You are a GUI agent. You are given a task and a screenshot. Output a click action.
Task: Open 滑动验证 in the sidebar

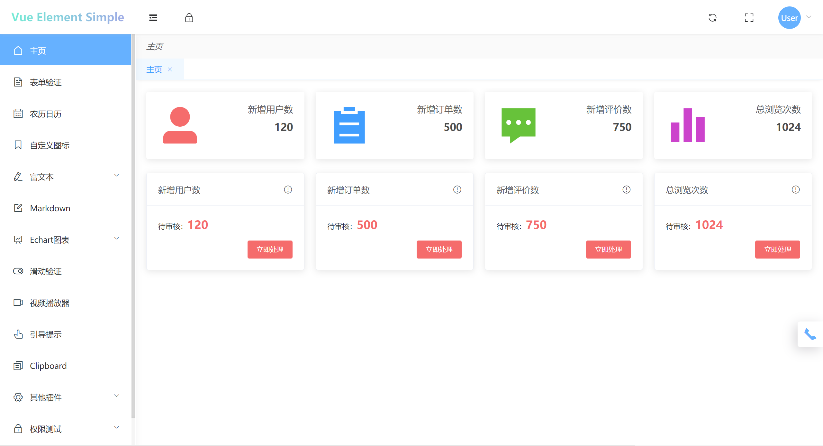pos(46,271)
